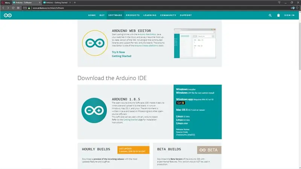The image size is (301, 169).
Task: Open a new tab with plus button
Action: coord(75,3)
